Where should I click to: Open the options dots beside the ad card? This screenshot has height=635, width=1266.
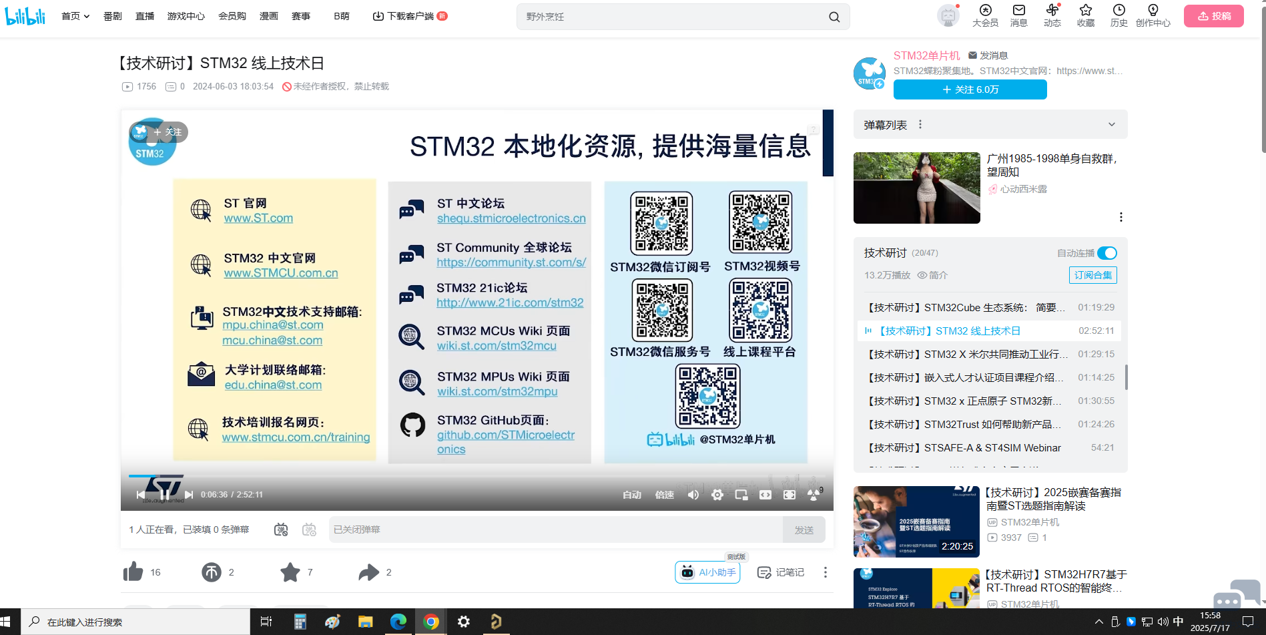(1121, 217)
